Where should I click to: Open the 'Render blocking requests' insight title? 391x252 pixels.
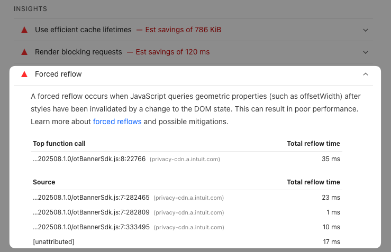78,52
